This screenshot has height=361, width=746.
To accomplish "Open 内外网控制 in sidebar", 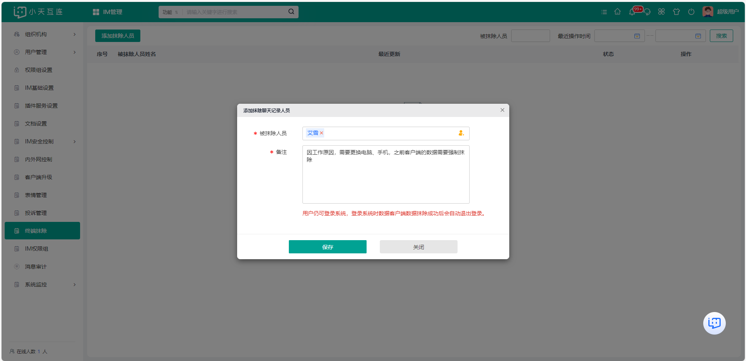I will tap(42, 159).
